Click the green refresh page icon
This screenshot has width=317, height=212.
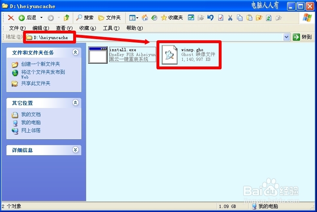(268, 18)
